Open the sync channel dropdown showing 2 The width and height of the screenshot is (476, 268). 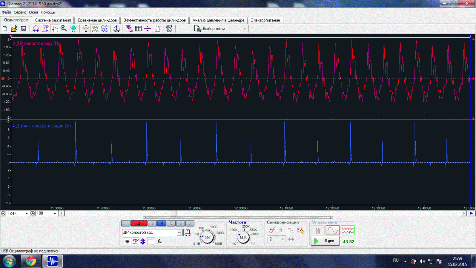(277, 239)
